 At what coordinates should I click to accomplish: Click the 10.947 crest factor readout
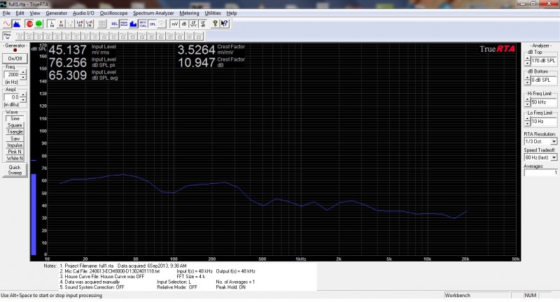coord(196,63)
